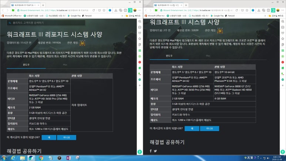
Task: Expand bookmarks overflow chevron in left window
Action: click(122, 16)
